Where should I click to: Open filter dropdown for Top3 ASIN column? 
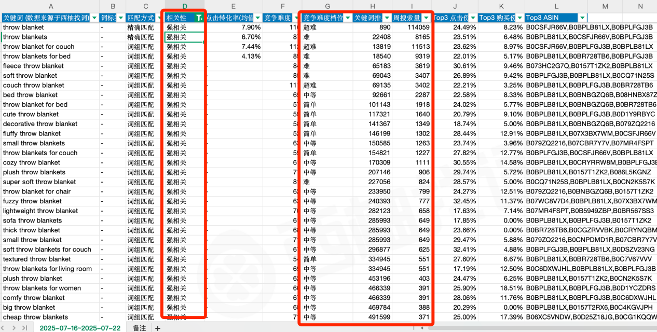tap(582, 18)
